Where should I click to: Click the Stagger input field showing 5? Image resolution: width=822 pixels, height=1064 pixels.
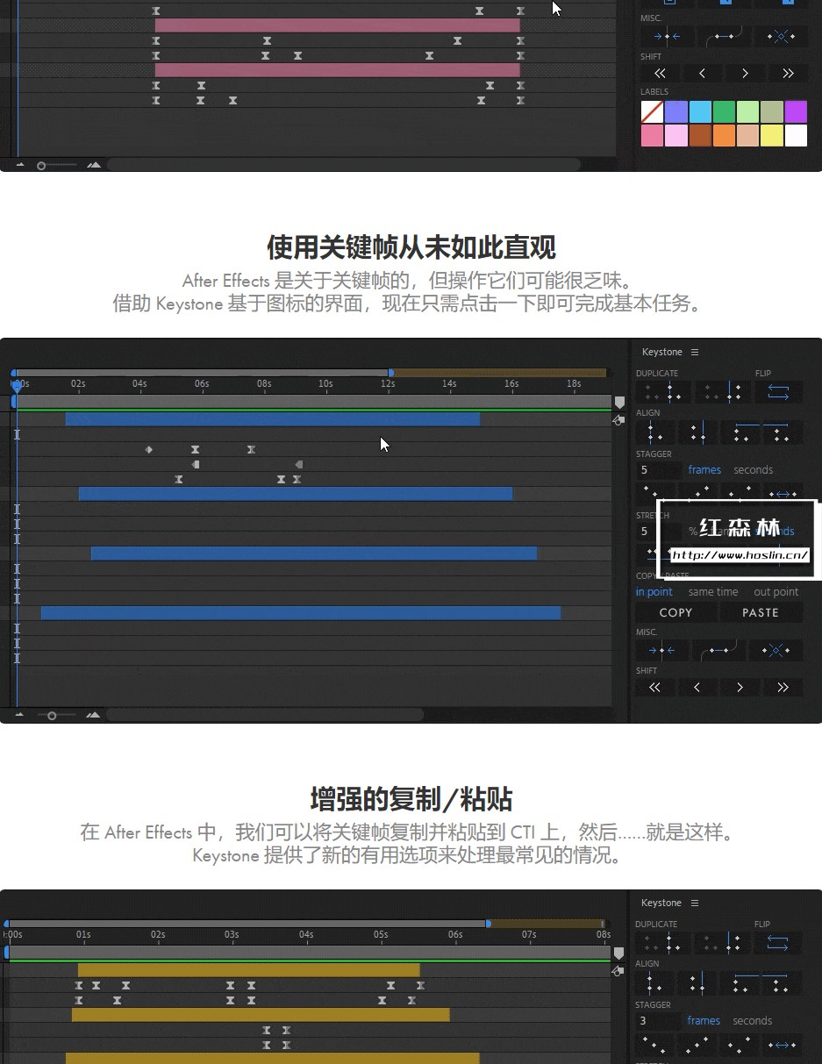pos(659,470)
